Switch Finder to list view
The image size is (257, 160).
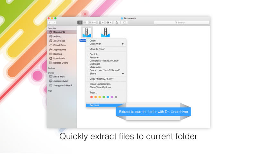[x=84, y=23]
